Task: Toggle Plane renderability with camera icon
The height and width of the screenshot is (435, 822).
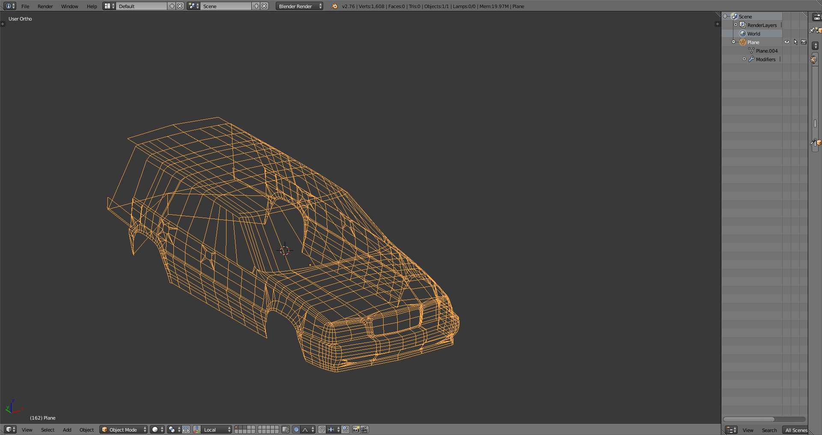Action: point(804,42)
